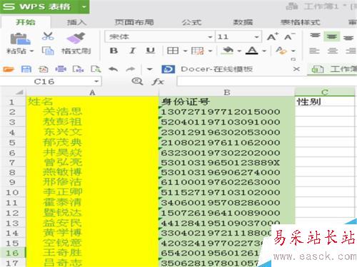Select column B header

click(227, 93)
